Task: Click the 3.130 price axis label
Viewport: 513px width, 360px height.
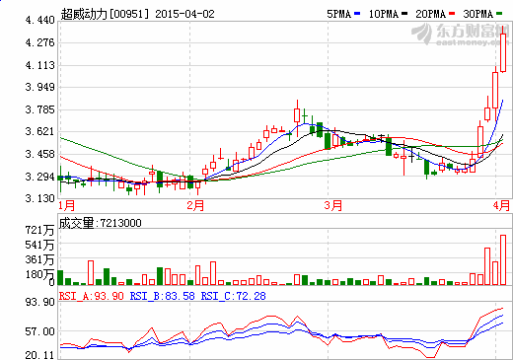Action: 40,198
